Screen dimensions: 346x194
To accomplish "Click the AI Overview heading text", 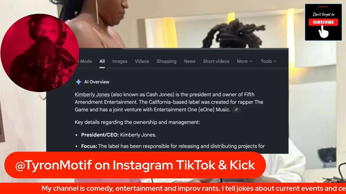I will [x=97, y=82].
